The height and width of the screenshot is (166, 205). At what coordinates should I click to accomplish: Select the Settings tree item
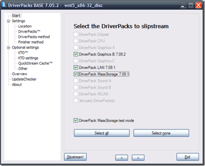(x=18, y=21)
